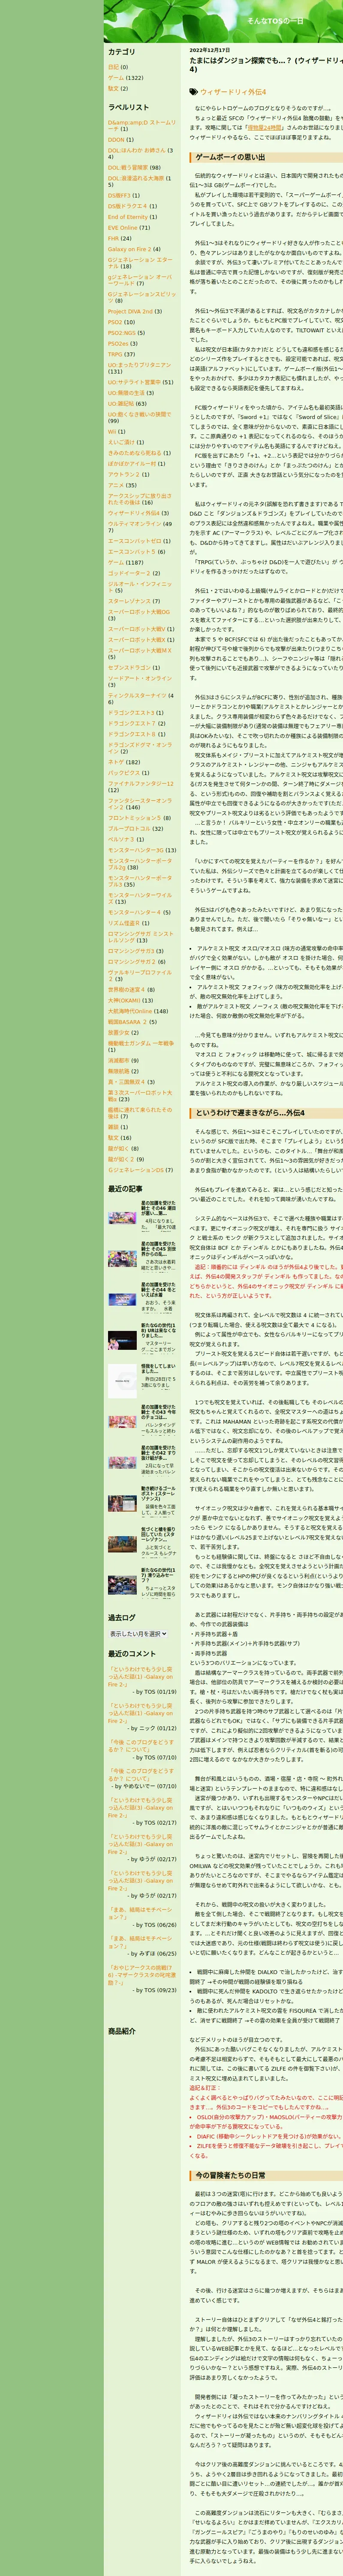Open the Wii (1) label
This screenshot has width=343, height=2576.
click(111, 431)
